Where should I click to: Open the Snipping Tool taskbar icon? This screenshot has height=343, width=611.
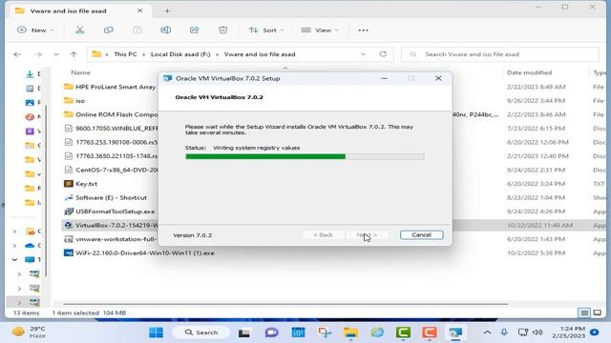point(325,333)
